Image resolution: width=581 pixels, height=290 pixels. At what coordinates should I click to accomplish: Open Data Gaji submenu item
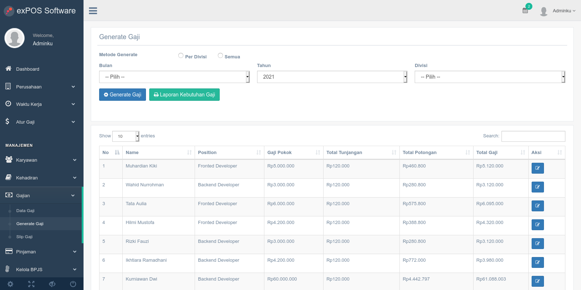[25, 211]
